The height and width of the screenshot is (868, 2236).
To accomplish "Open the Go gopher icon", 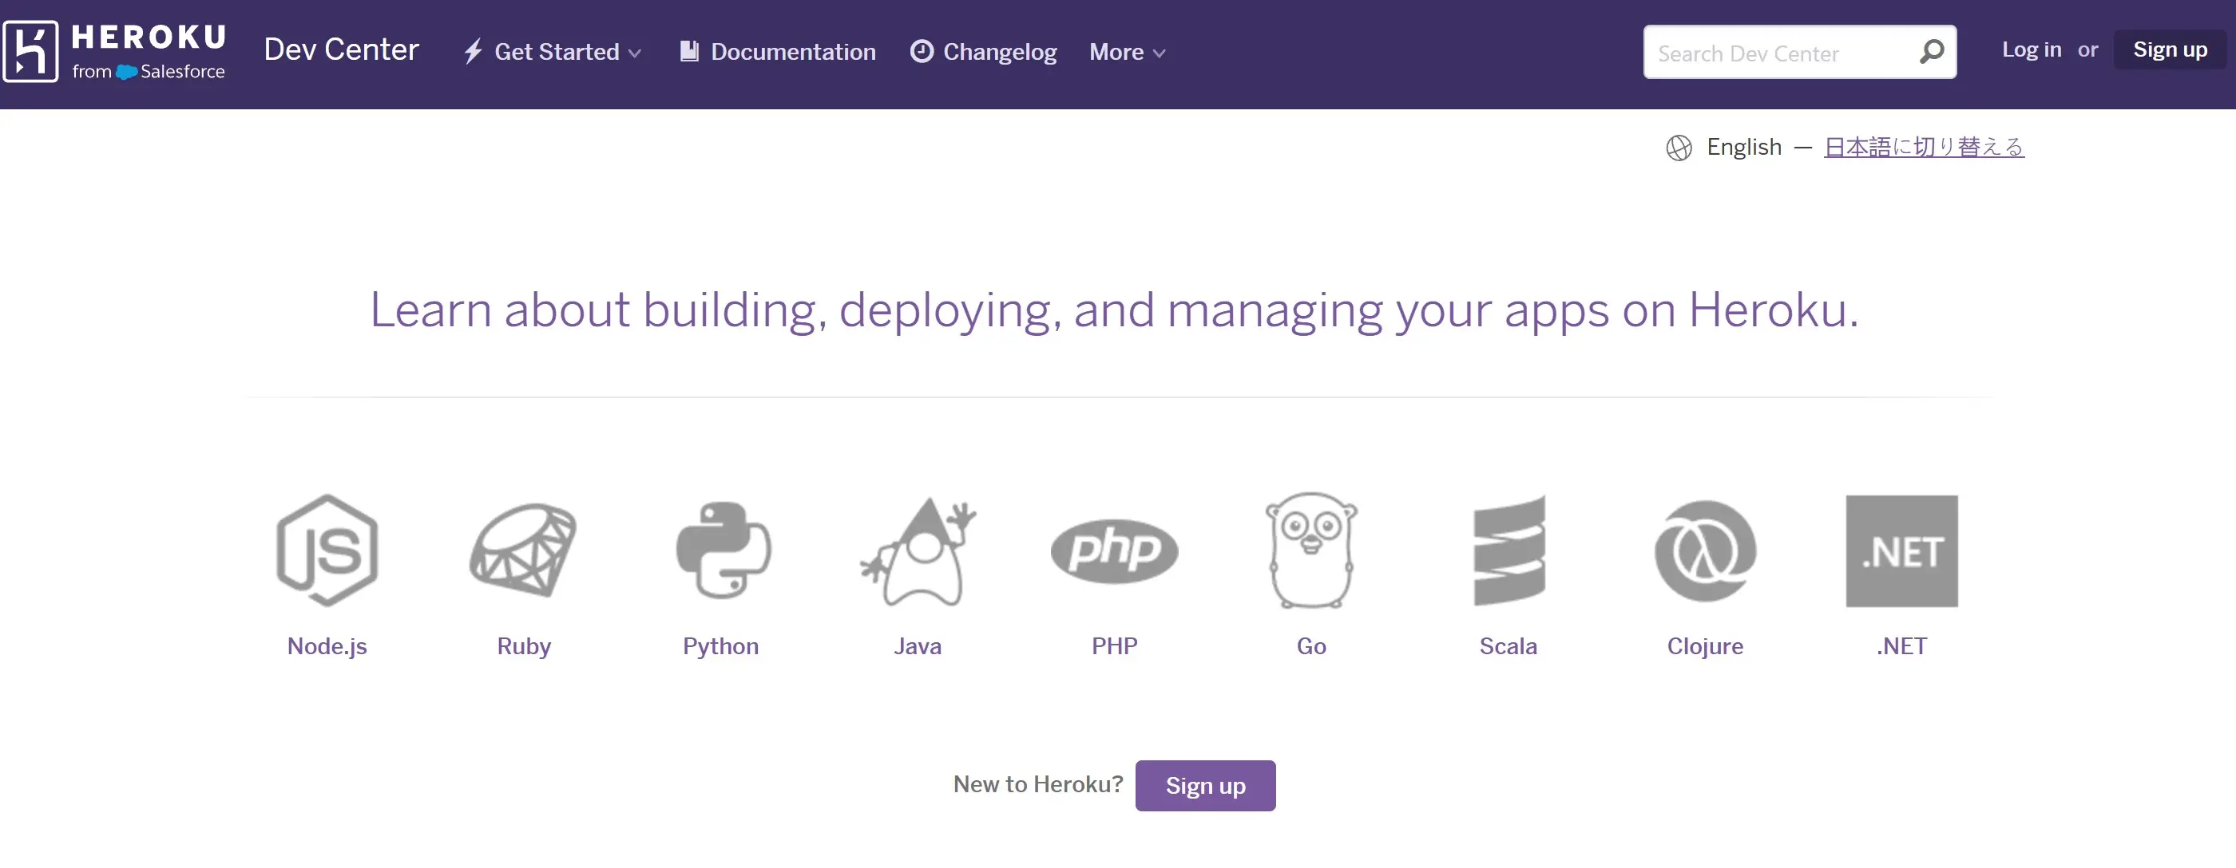I will coord(1311,550).
